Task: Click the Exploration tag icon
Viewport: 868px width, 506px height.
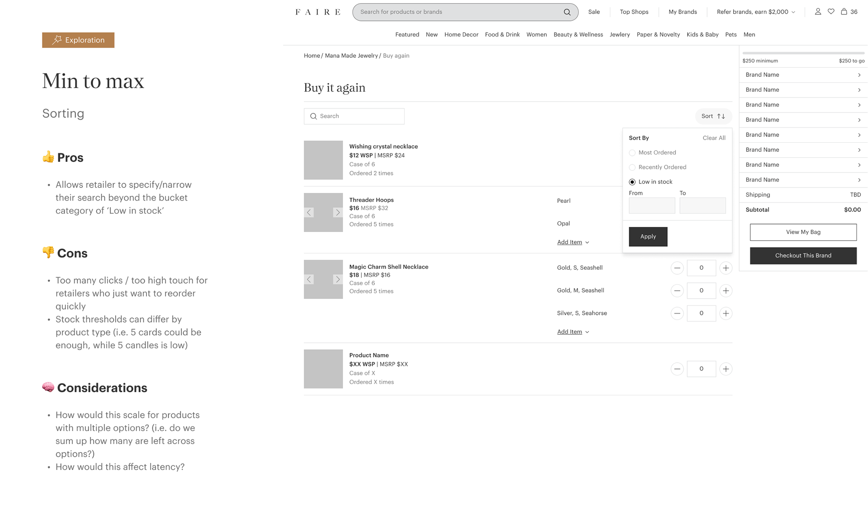Action: point(57,40)
